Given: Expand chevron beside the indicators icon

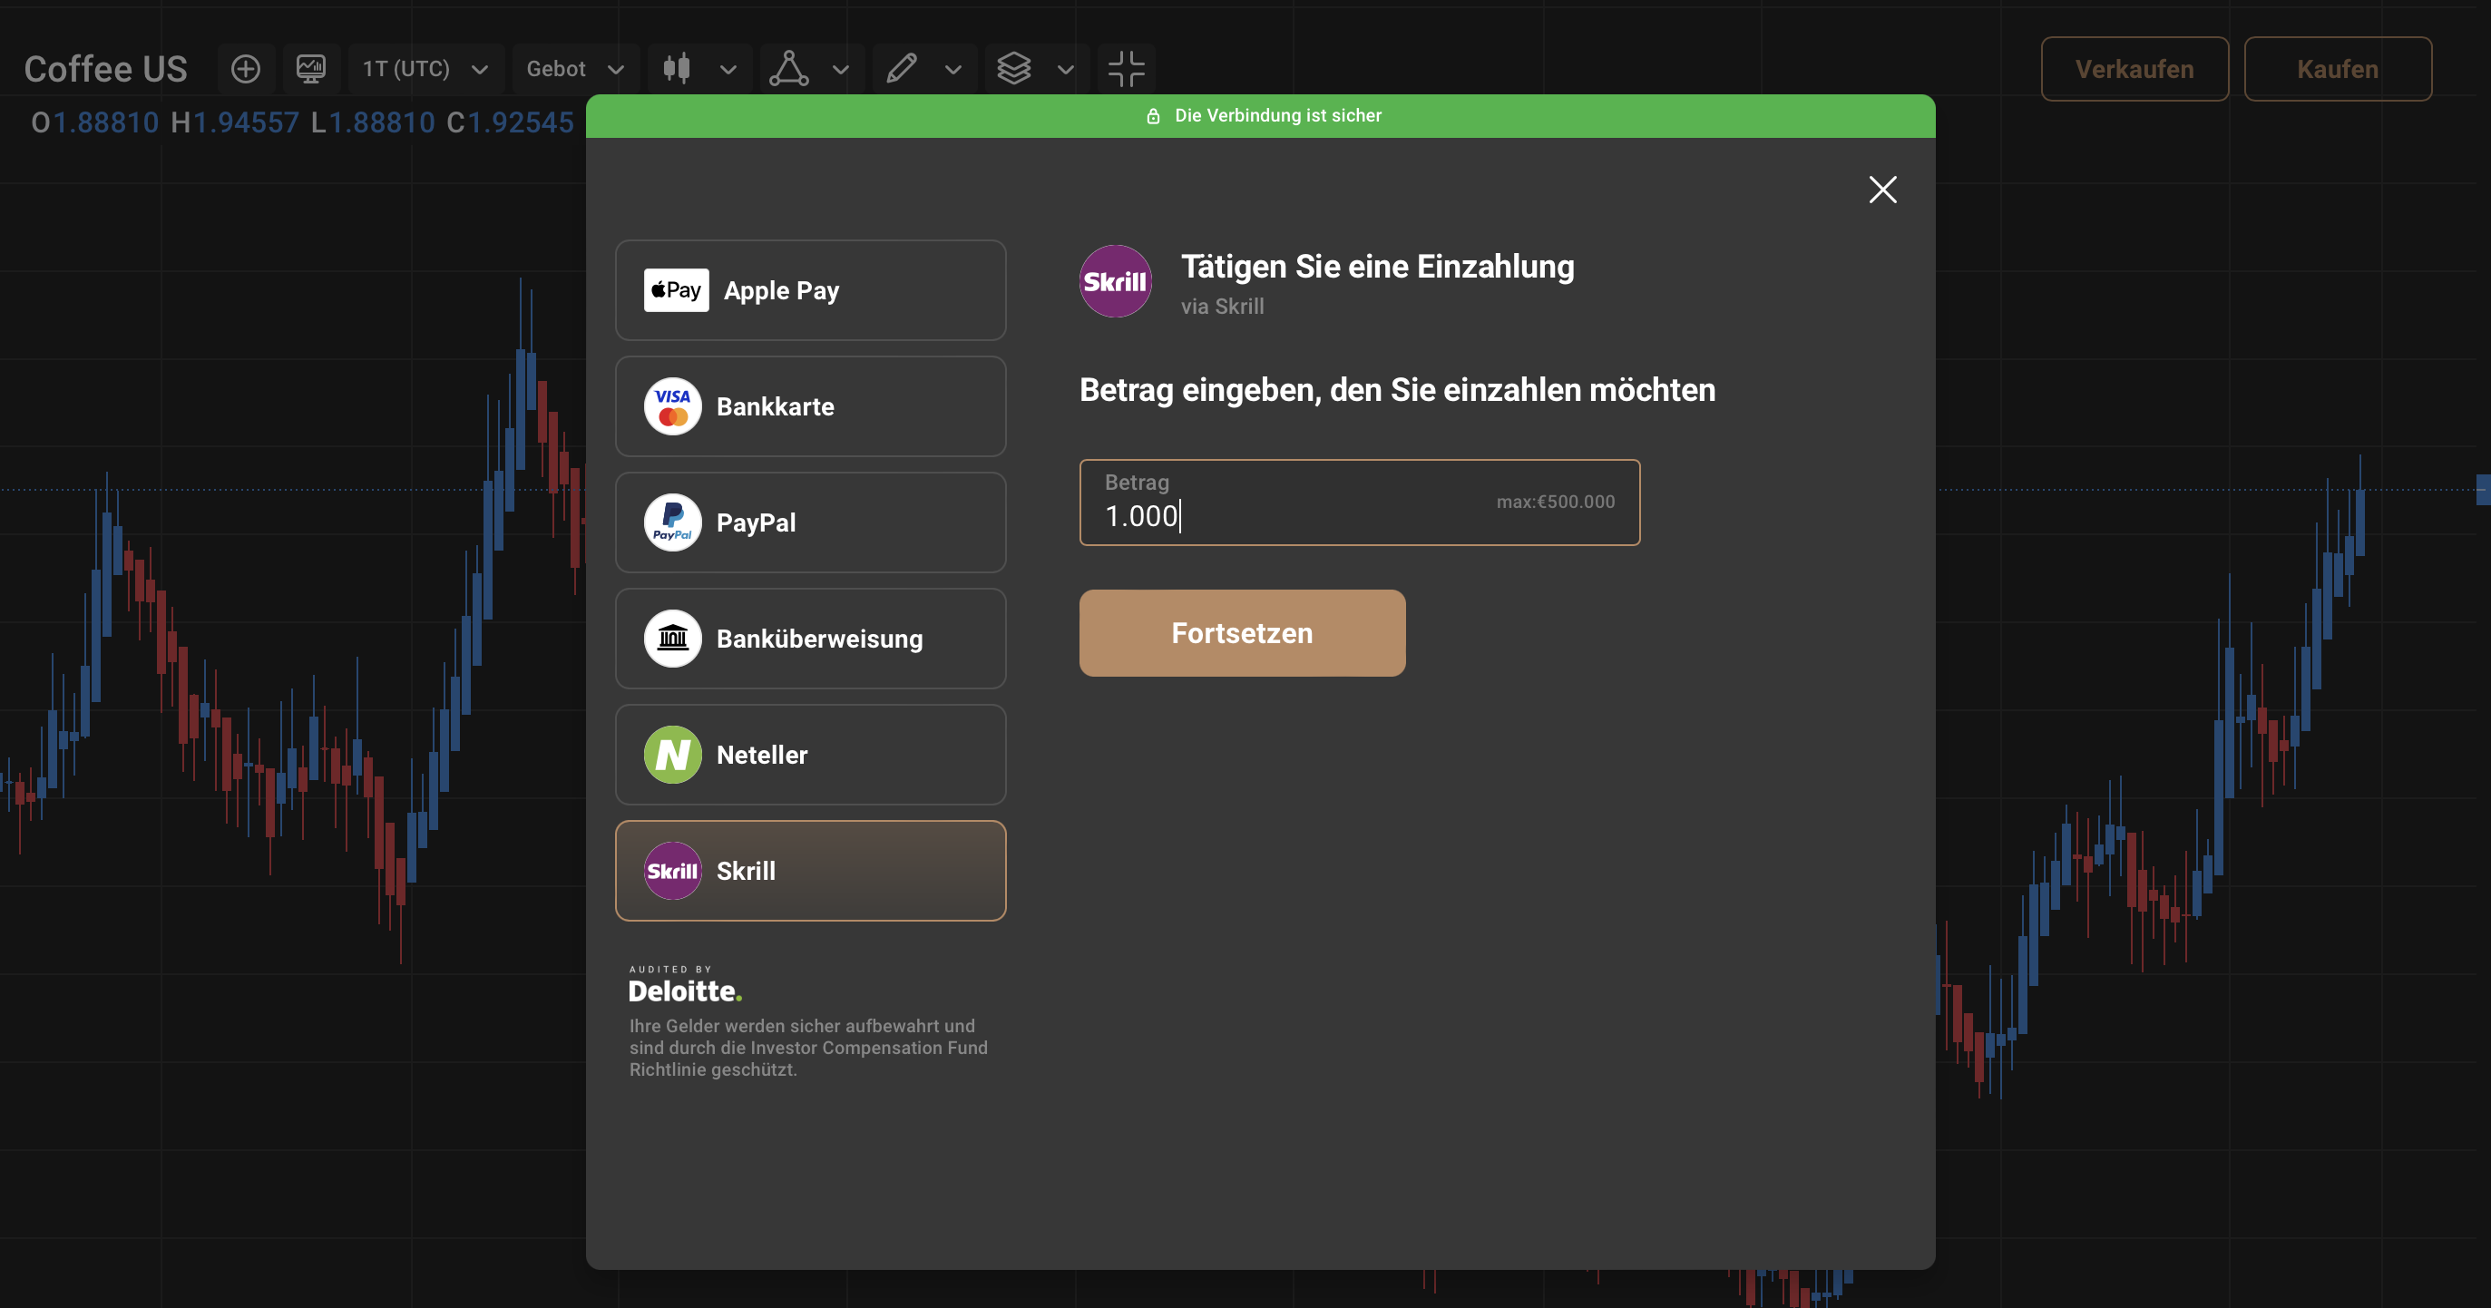Looking at the screenshot, I should point(840,70).
